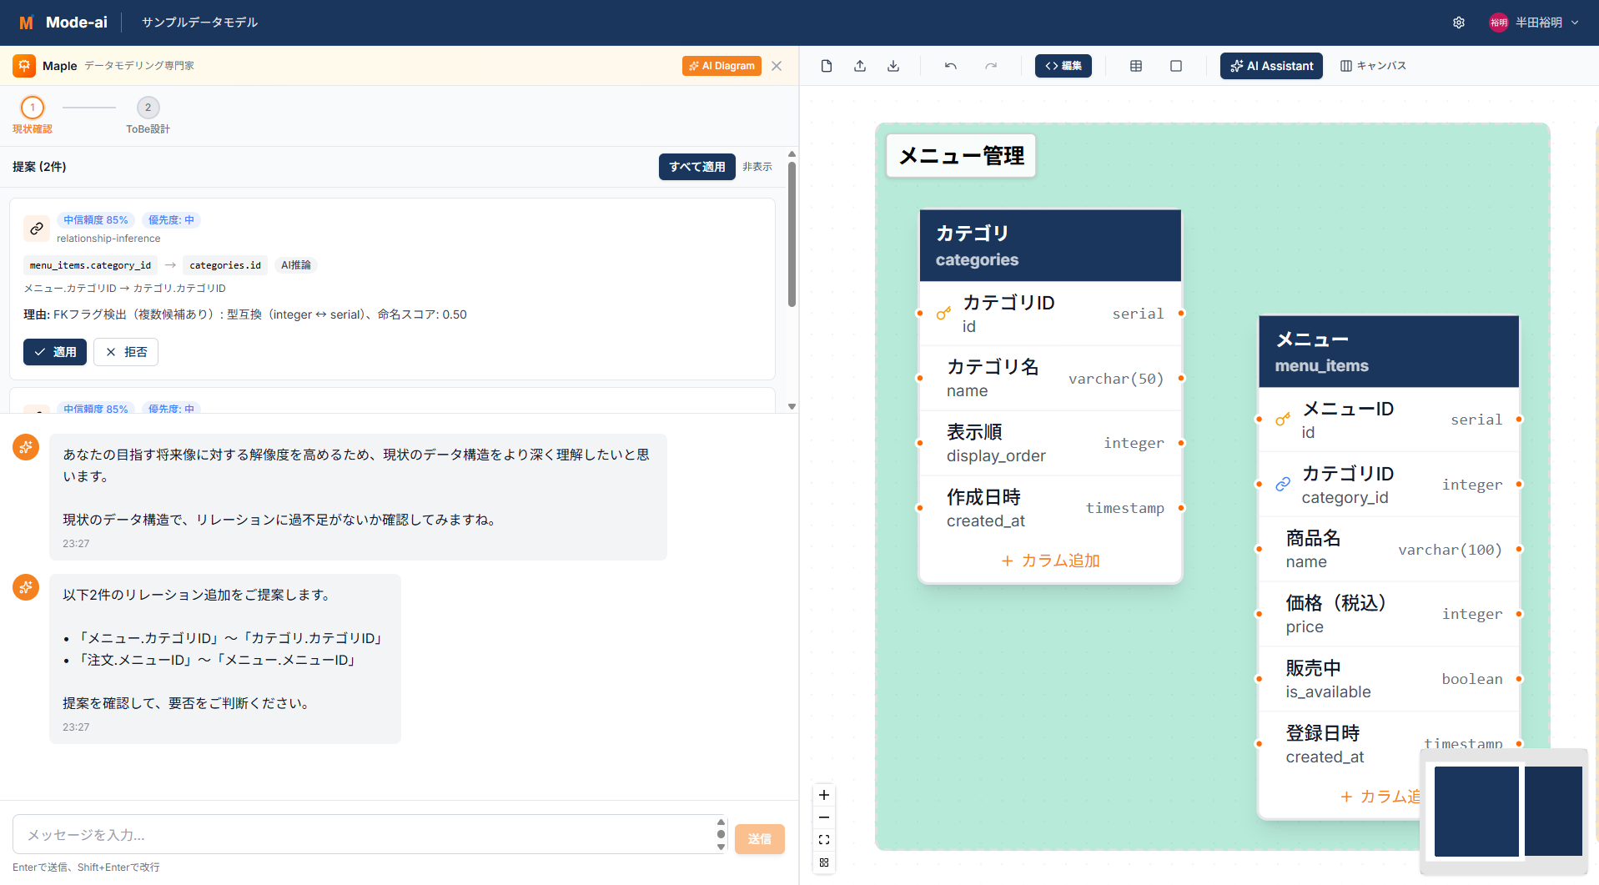Click the square frame icon in toolbar

(x=1176, y=66)
